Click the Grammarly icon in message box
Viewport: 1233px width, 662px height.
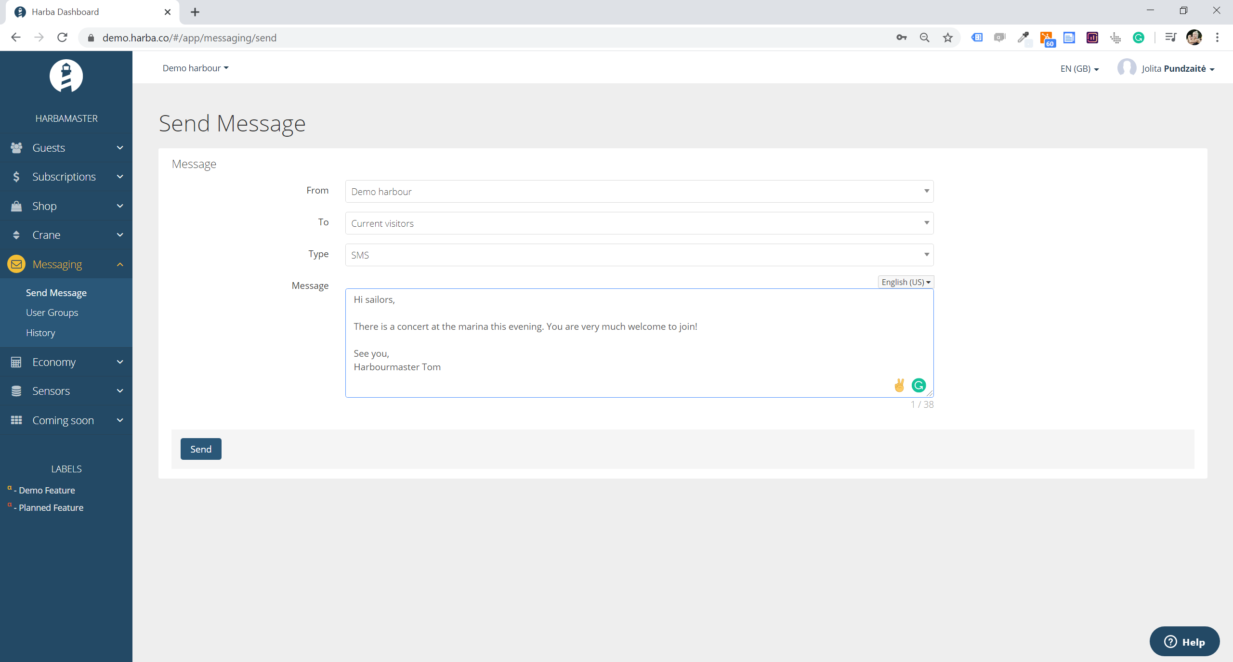pos(918,385)
